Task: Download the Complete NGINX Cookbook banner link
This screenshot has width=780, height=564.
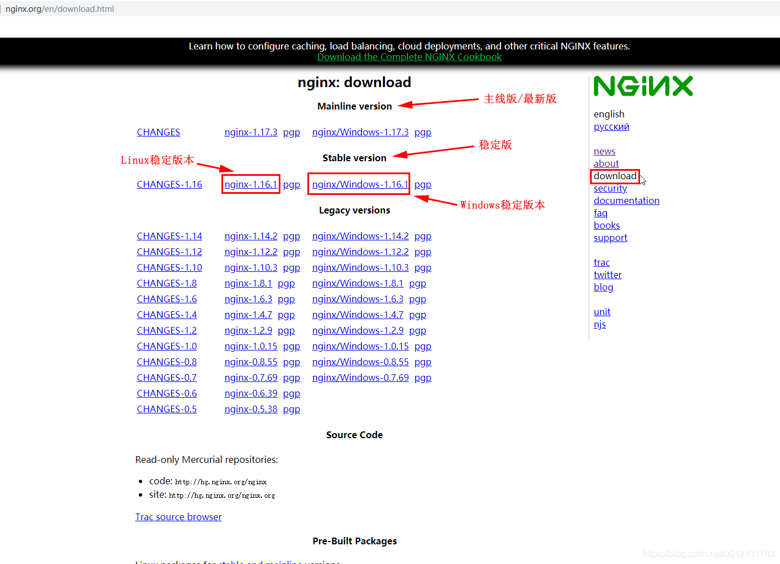Action: tap(409, 57)
